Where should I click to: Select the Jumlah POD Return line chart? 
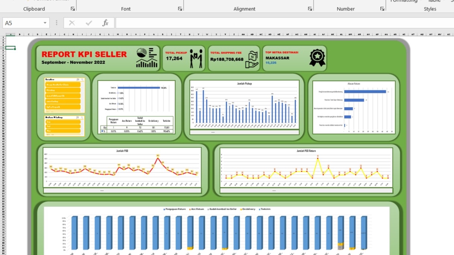coord(306,168)
